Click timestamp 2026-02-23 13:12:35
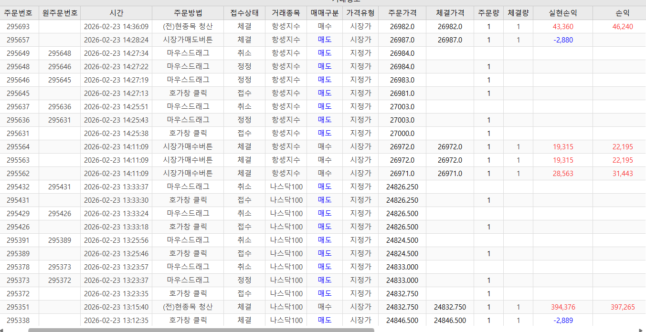Image resolution: width=646 pixels, height=332 pixels. pyautogui.click(x=116, y=321)
